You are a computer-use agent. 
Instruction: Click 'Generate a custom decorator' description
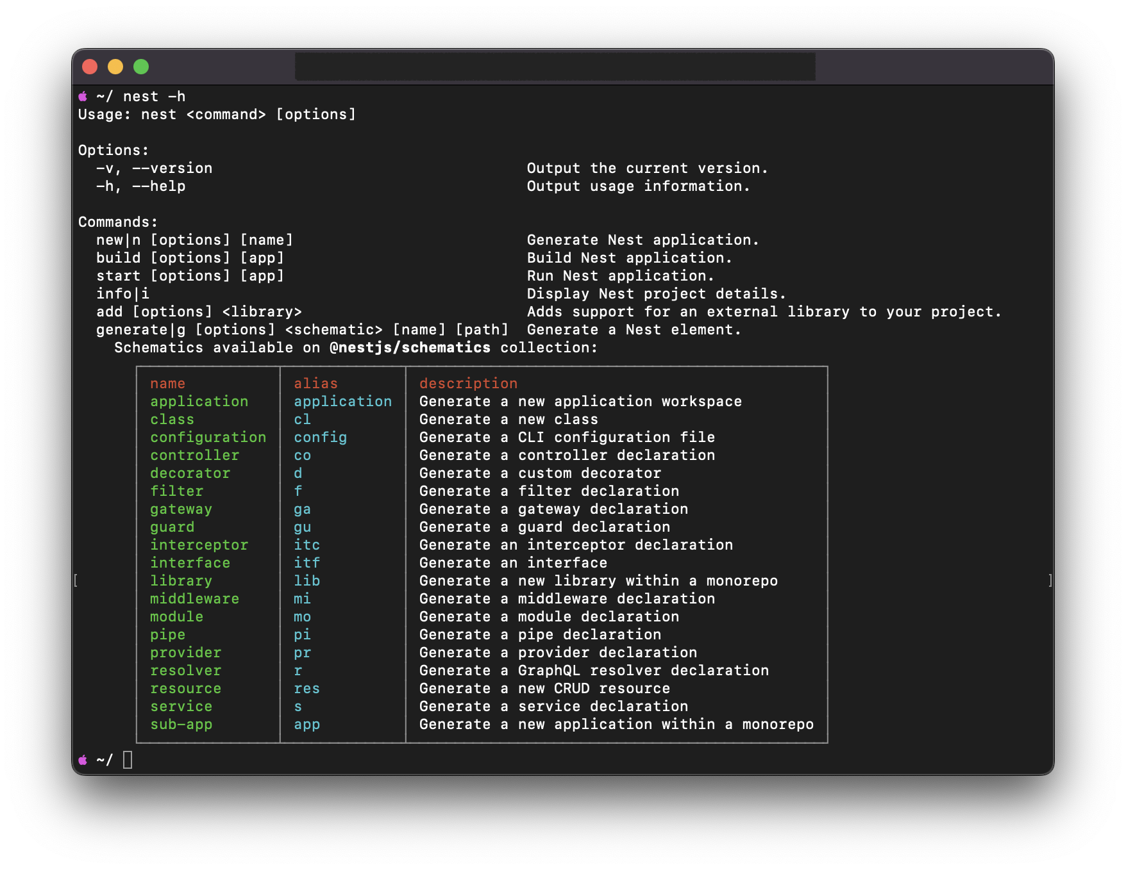[541, 473]
